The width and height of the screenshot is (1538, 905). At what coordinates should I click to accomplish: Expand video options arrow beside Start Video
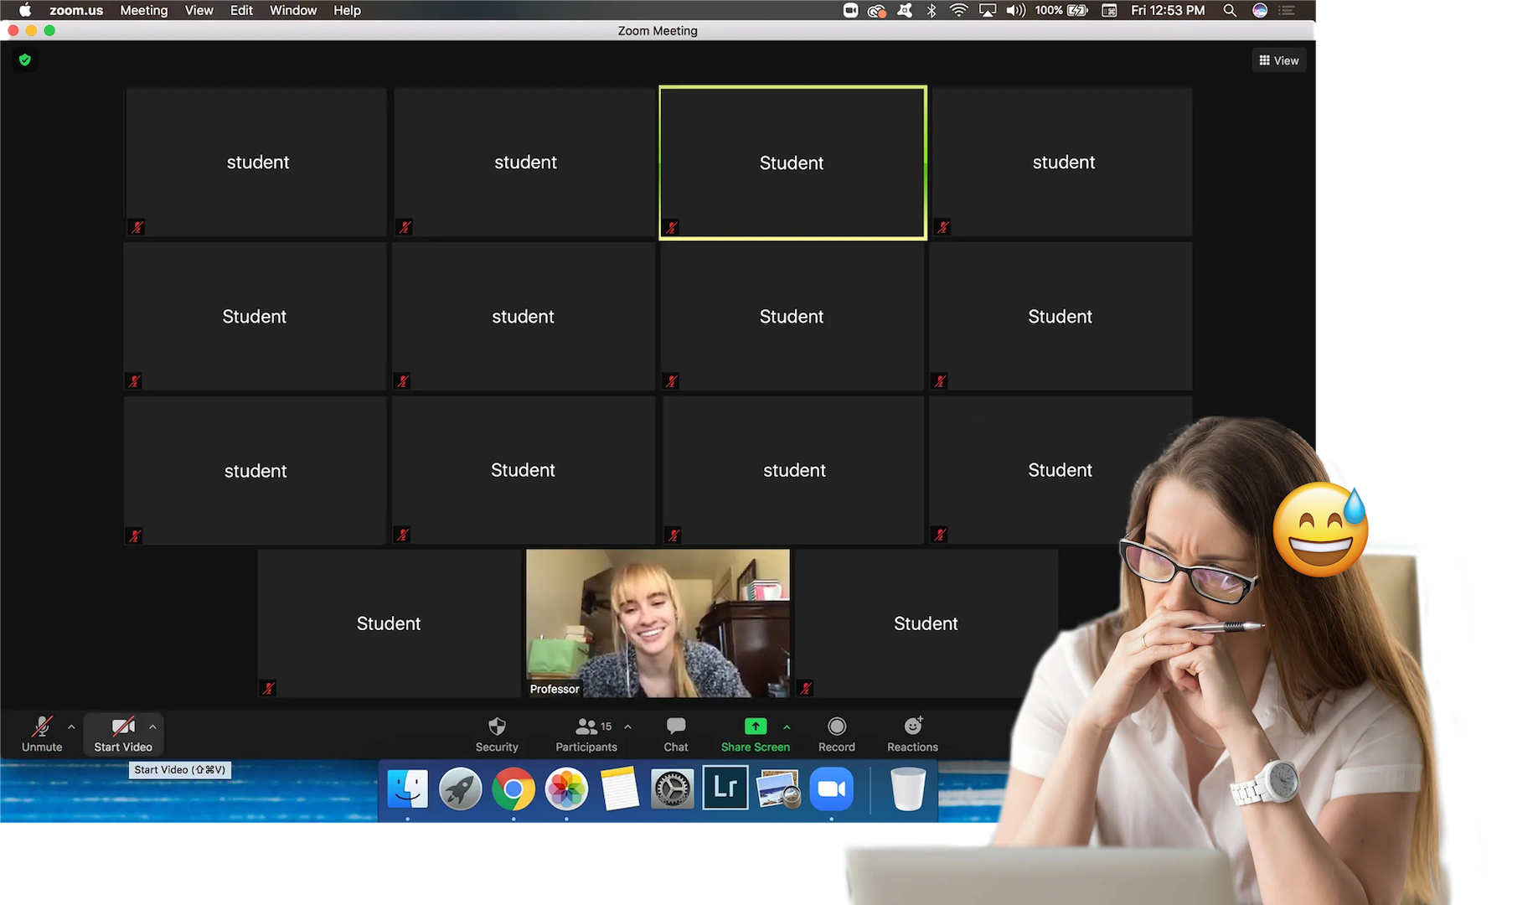click(152, 727)
